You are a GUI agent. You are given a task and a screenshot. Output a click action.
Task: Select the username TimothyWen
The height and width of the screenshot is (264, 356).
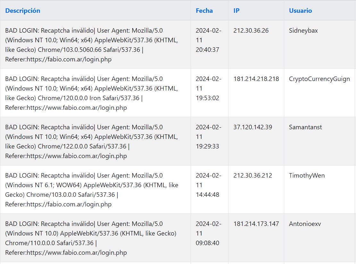pyautogui.click(x=307, y=176)
